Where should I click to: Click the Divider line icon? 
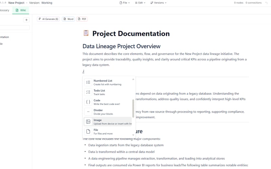pos(88,112)
